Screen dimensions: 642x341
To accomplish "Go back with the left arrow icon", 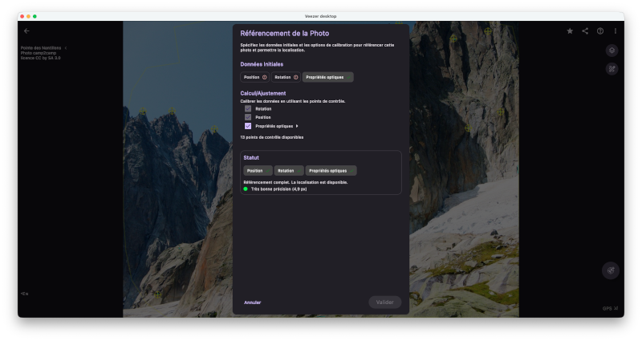I will [x=26, y=31].
